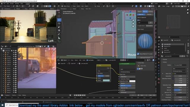The height and width of the screenshot is (107, 190).
Task: Activate the Move tool in the viewport toolbar
Action: point(59,20)
